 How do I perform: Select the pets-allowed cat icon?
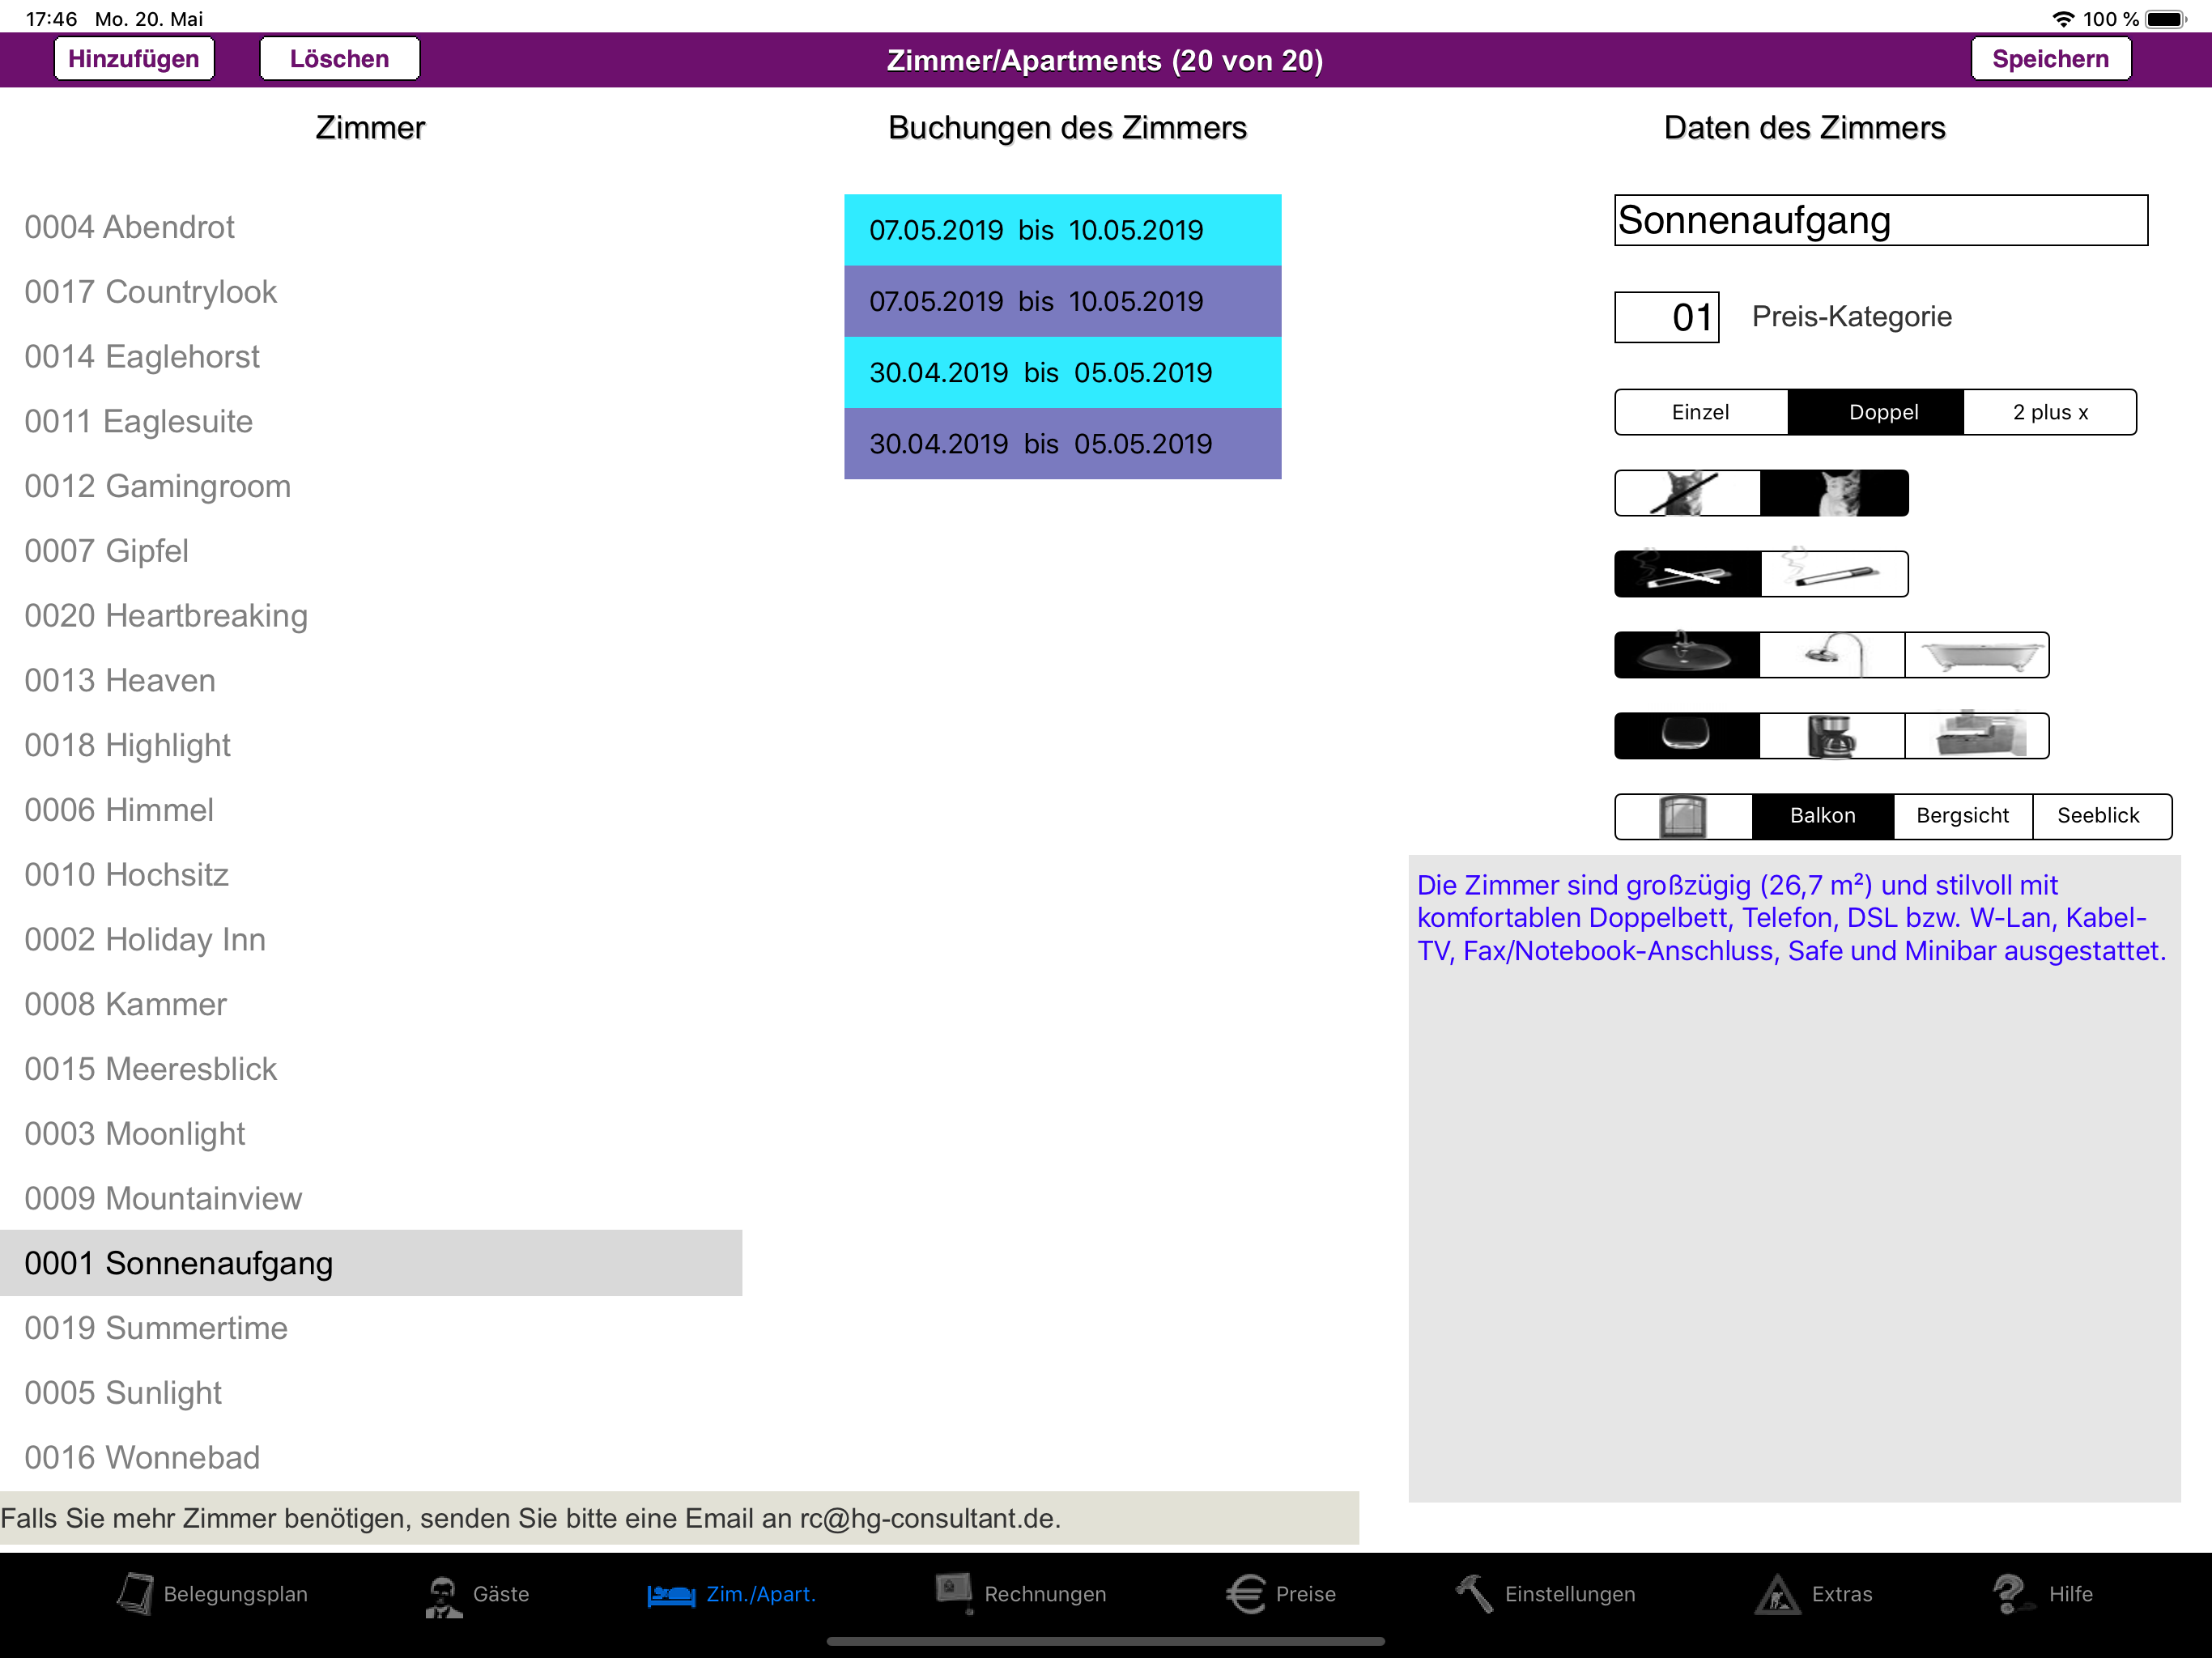point(1834,493)
